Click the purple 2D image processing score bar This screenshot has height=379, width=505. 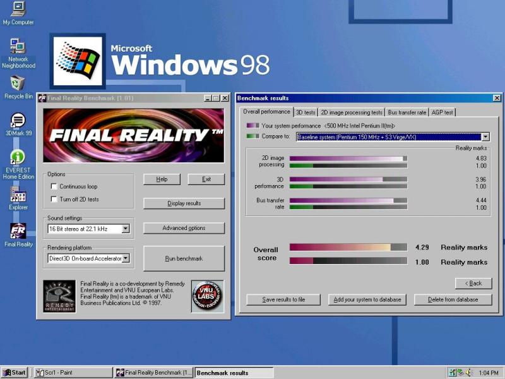point(348,159)
